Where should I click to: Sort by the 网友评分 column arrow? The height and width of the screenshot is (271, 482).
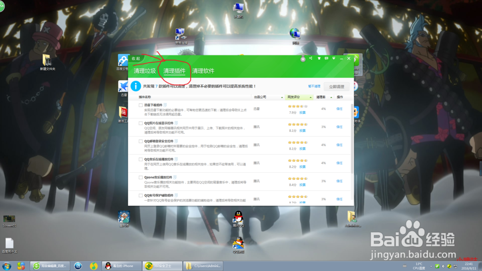click(310, 97)
